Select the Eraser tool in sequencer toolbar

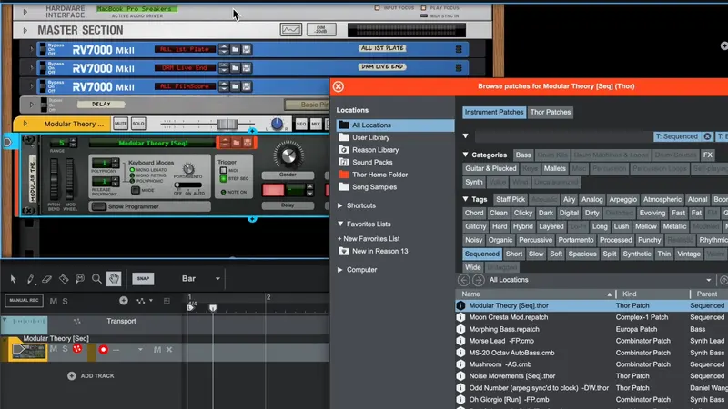tap(46, 279)
